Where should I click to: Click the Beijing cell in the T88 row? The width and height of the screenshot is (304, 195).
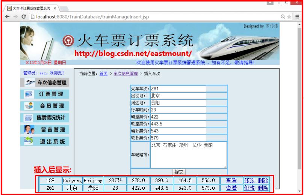pos(93,180)
